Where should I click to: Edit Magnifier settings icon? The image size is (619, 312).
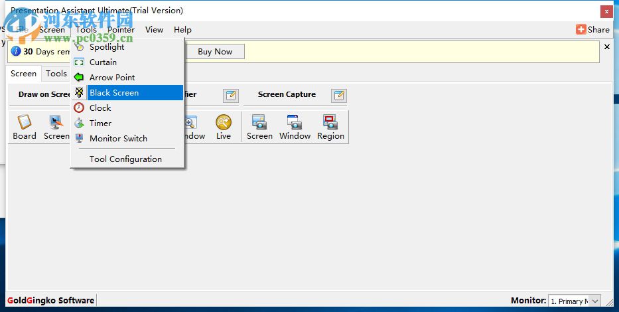point(231,96)
